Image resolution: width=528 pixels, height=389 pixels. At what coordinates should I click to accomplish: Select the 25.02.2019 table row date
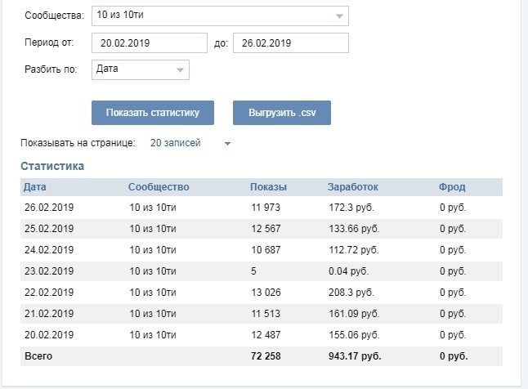click(49, 229)
